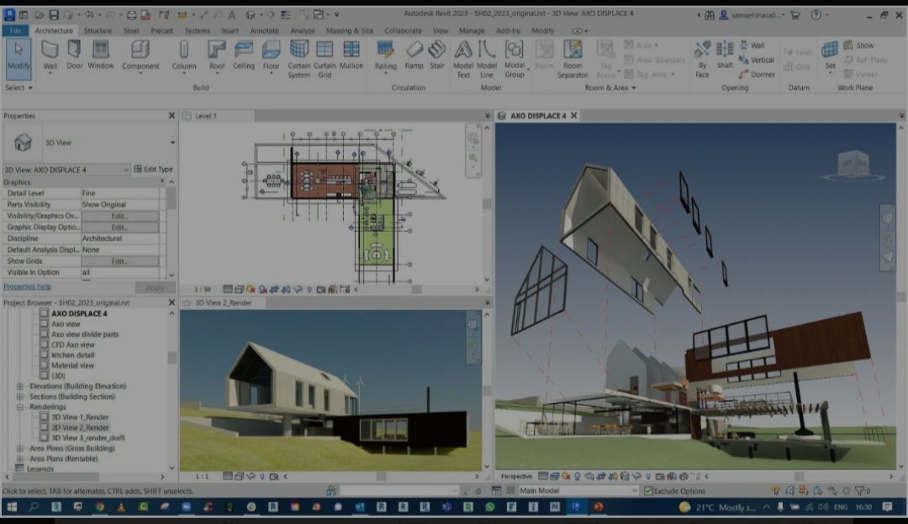Screen dimensions: 908x524
Task: Click Edit button for Visibility/Graphics Overrides
Action: click(119, 216)
